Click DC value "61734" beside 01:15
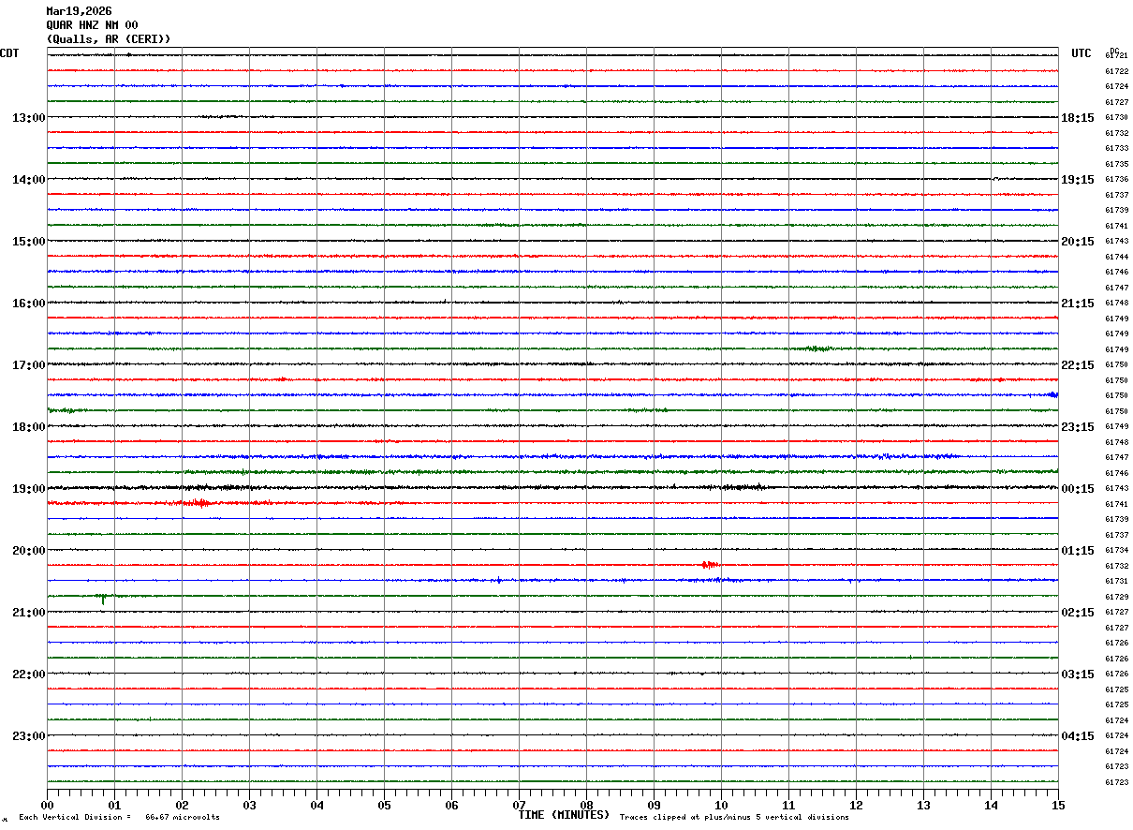This screenshot has width=1133, height=830. coord(1117,551)
